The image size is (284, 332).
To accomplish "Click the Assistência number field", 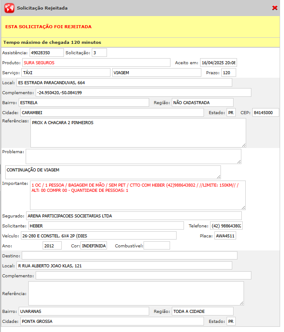I will point(47,53).
